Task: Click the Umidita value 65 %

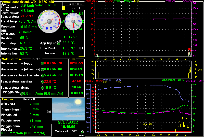Action: click(x=24, y=38)
